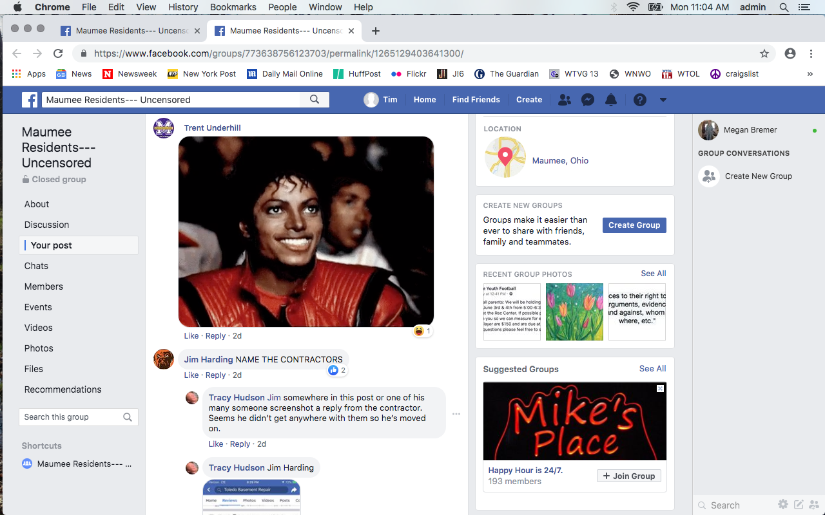Expand the account dropdown arrow in Facebook bar
Image resolution: width=825 pixels, height=515 pixels.
[663, 100]
